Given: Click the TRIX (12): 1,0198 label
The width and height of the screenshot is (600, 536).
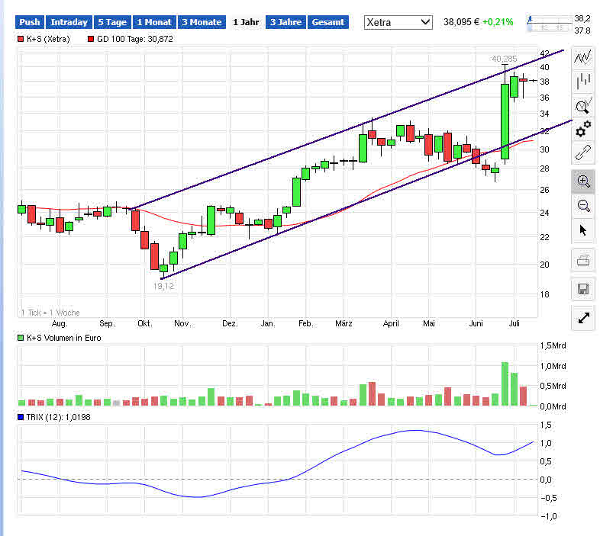Looking at the screenshot, I should click(x=58, y=417).
